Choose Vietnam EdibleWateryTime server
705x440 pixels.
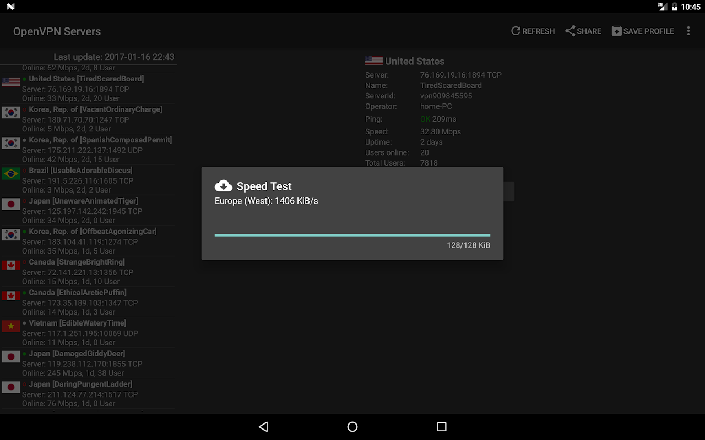(x=88, y=332)
